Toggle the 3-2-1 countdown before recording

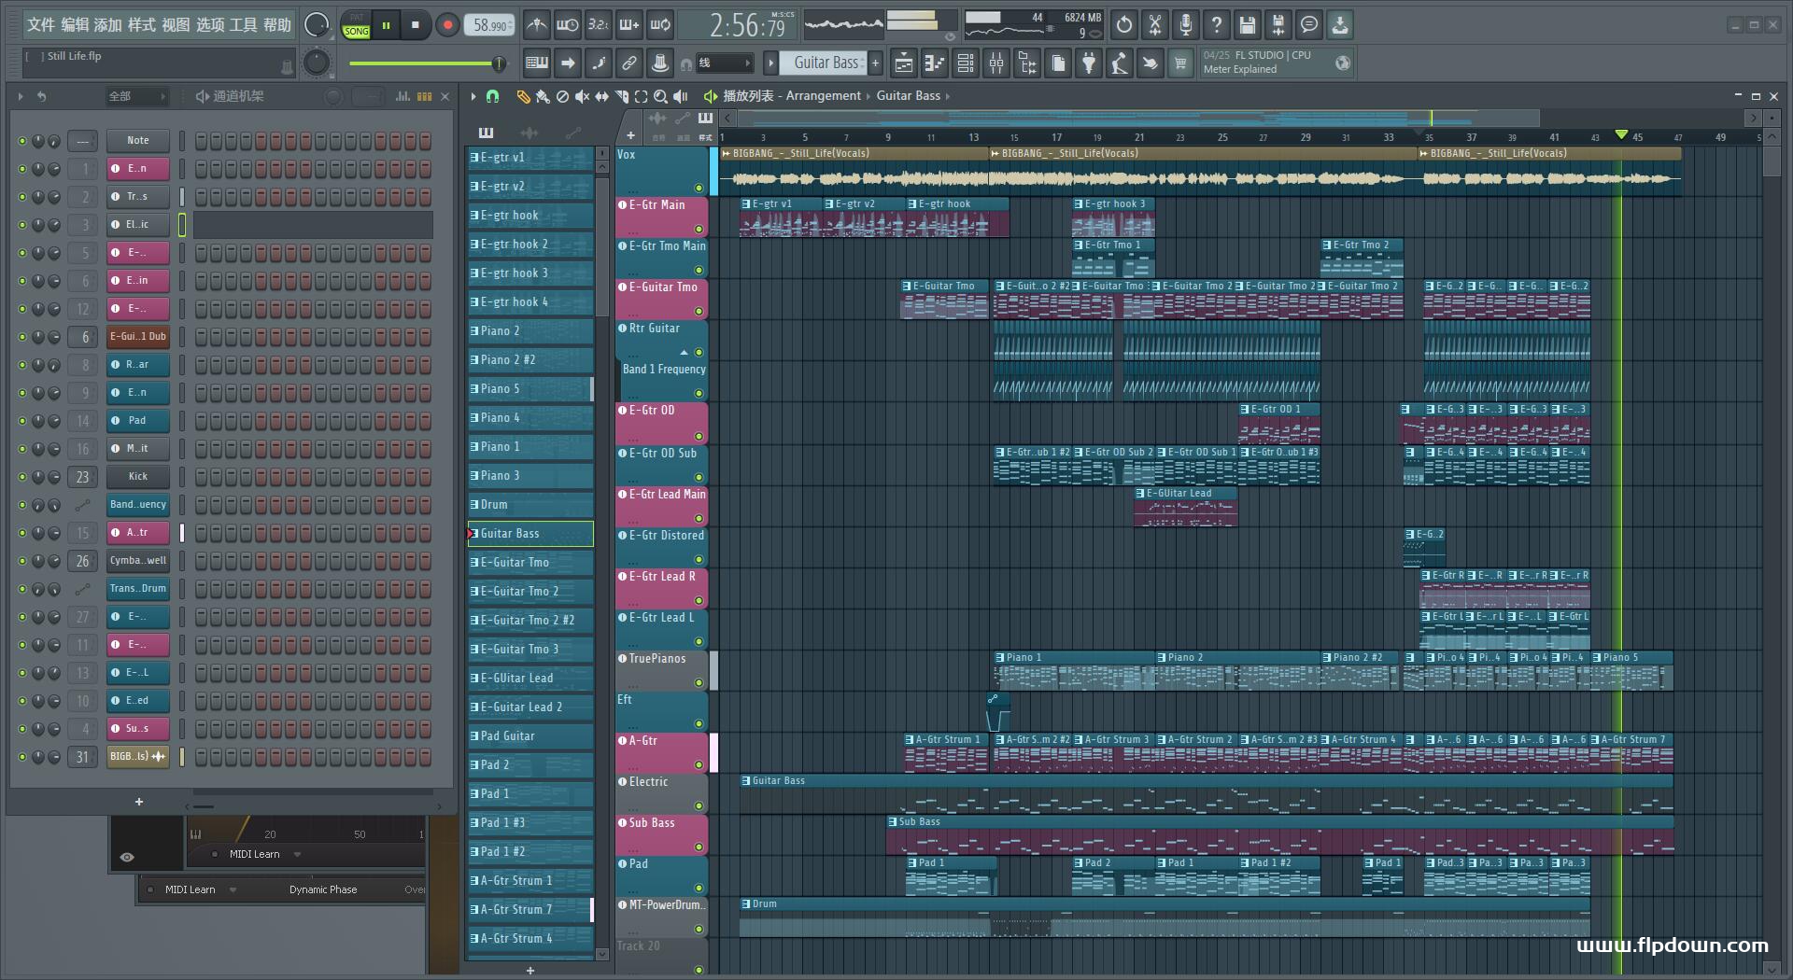599,25
